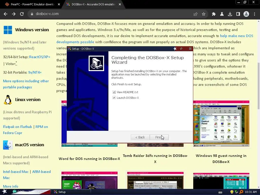
Task: Click the Back button in Setup wizard
Action: click(140, 137)
